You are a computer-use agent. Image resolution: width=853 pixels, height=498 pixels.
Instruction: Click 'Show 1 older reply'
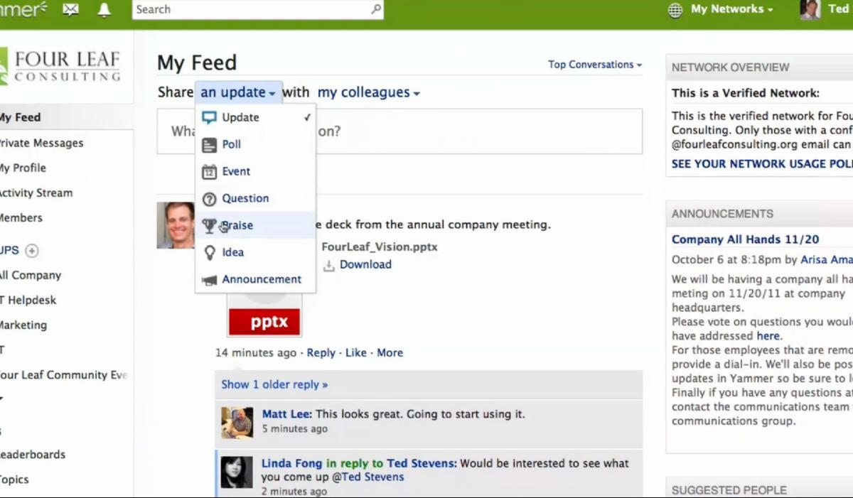pyautogui.click(x=274, y=384)
